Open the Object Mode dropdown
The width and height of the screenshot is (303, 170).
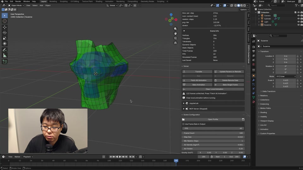[x=16, y=5]
